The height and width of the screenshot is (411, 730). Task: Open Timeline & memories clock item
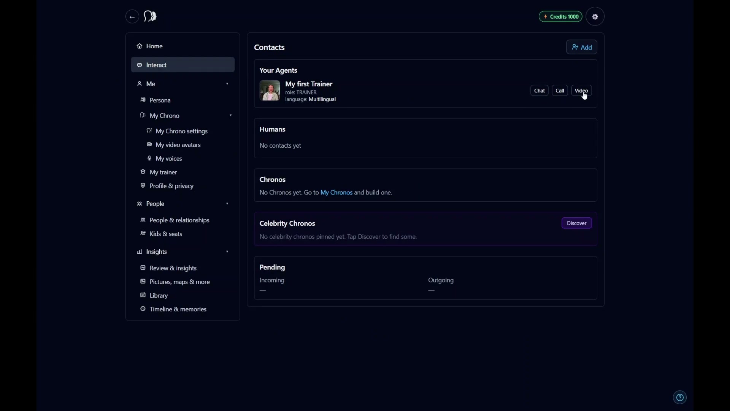(x=178, y=309)
